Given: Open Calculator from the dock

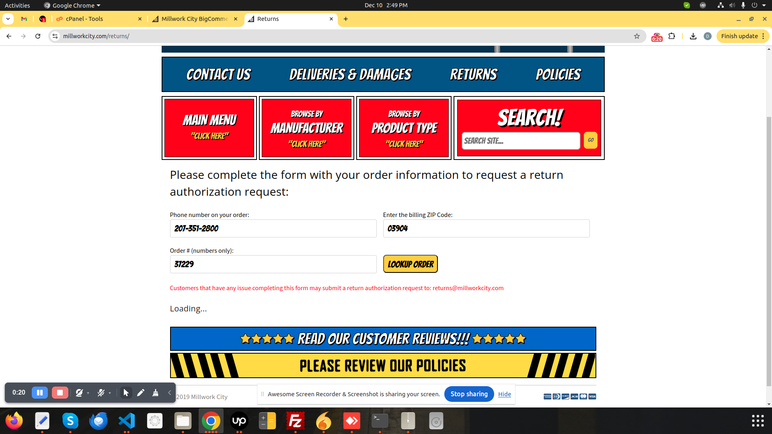Looking at the screenshot, I should (267, 421).
